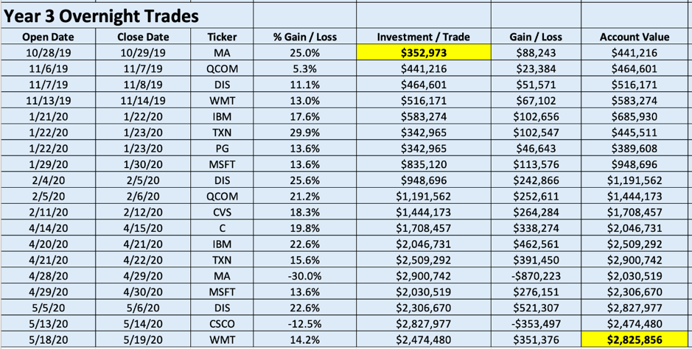
Task: Select the $88,243 gain cell
Action: click(536, 52)
